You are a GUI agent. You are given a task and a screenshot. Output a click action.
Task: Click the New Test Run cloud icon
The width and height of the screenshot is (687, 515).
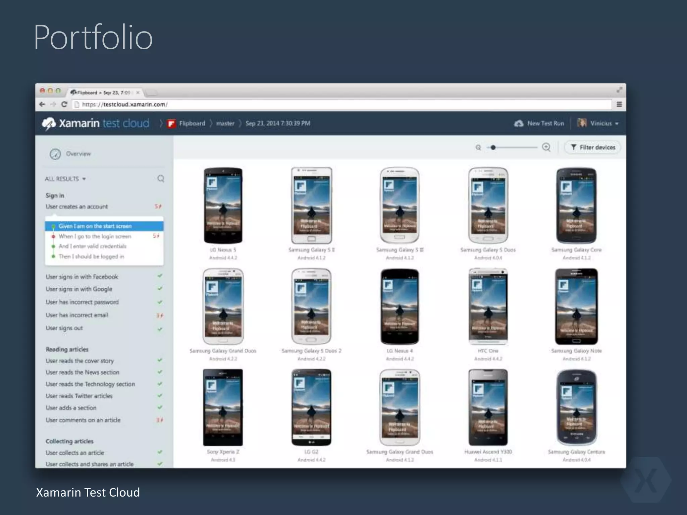(519, 123)
